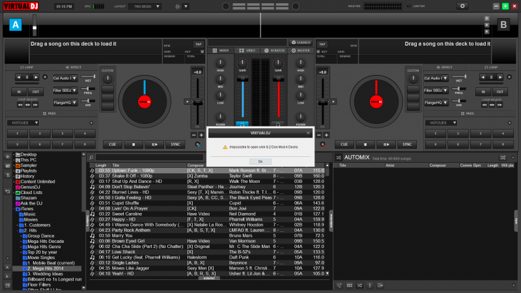The height and width of the screenshot is (293, 521).
Task: Click left deck loop IN button
Action: [x=19, y=92]
